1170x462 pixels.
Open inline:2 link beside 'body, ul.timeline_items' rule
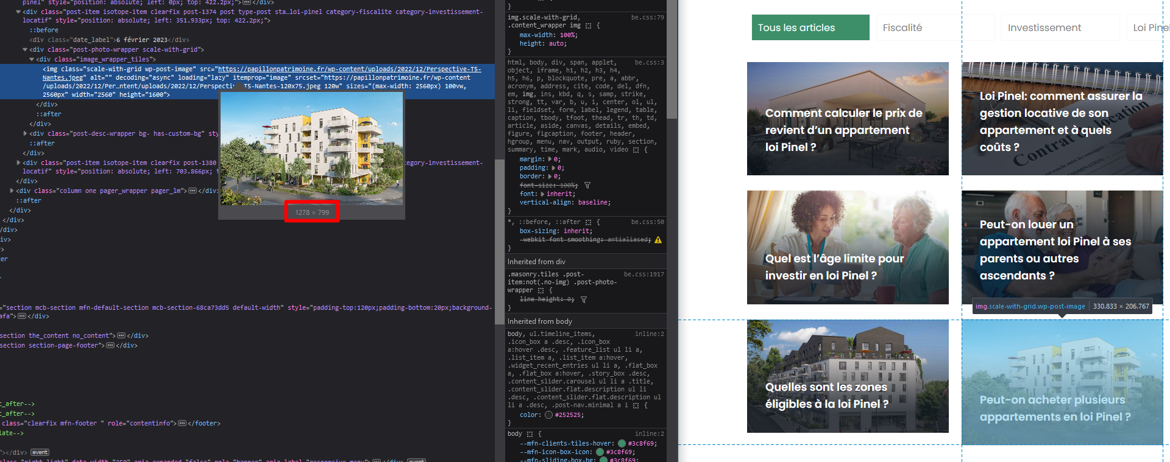pos(649,334)
